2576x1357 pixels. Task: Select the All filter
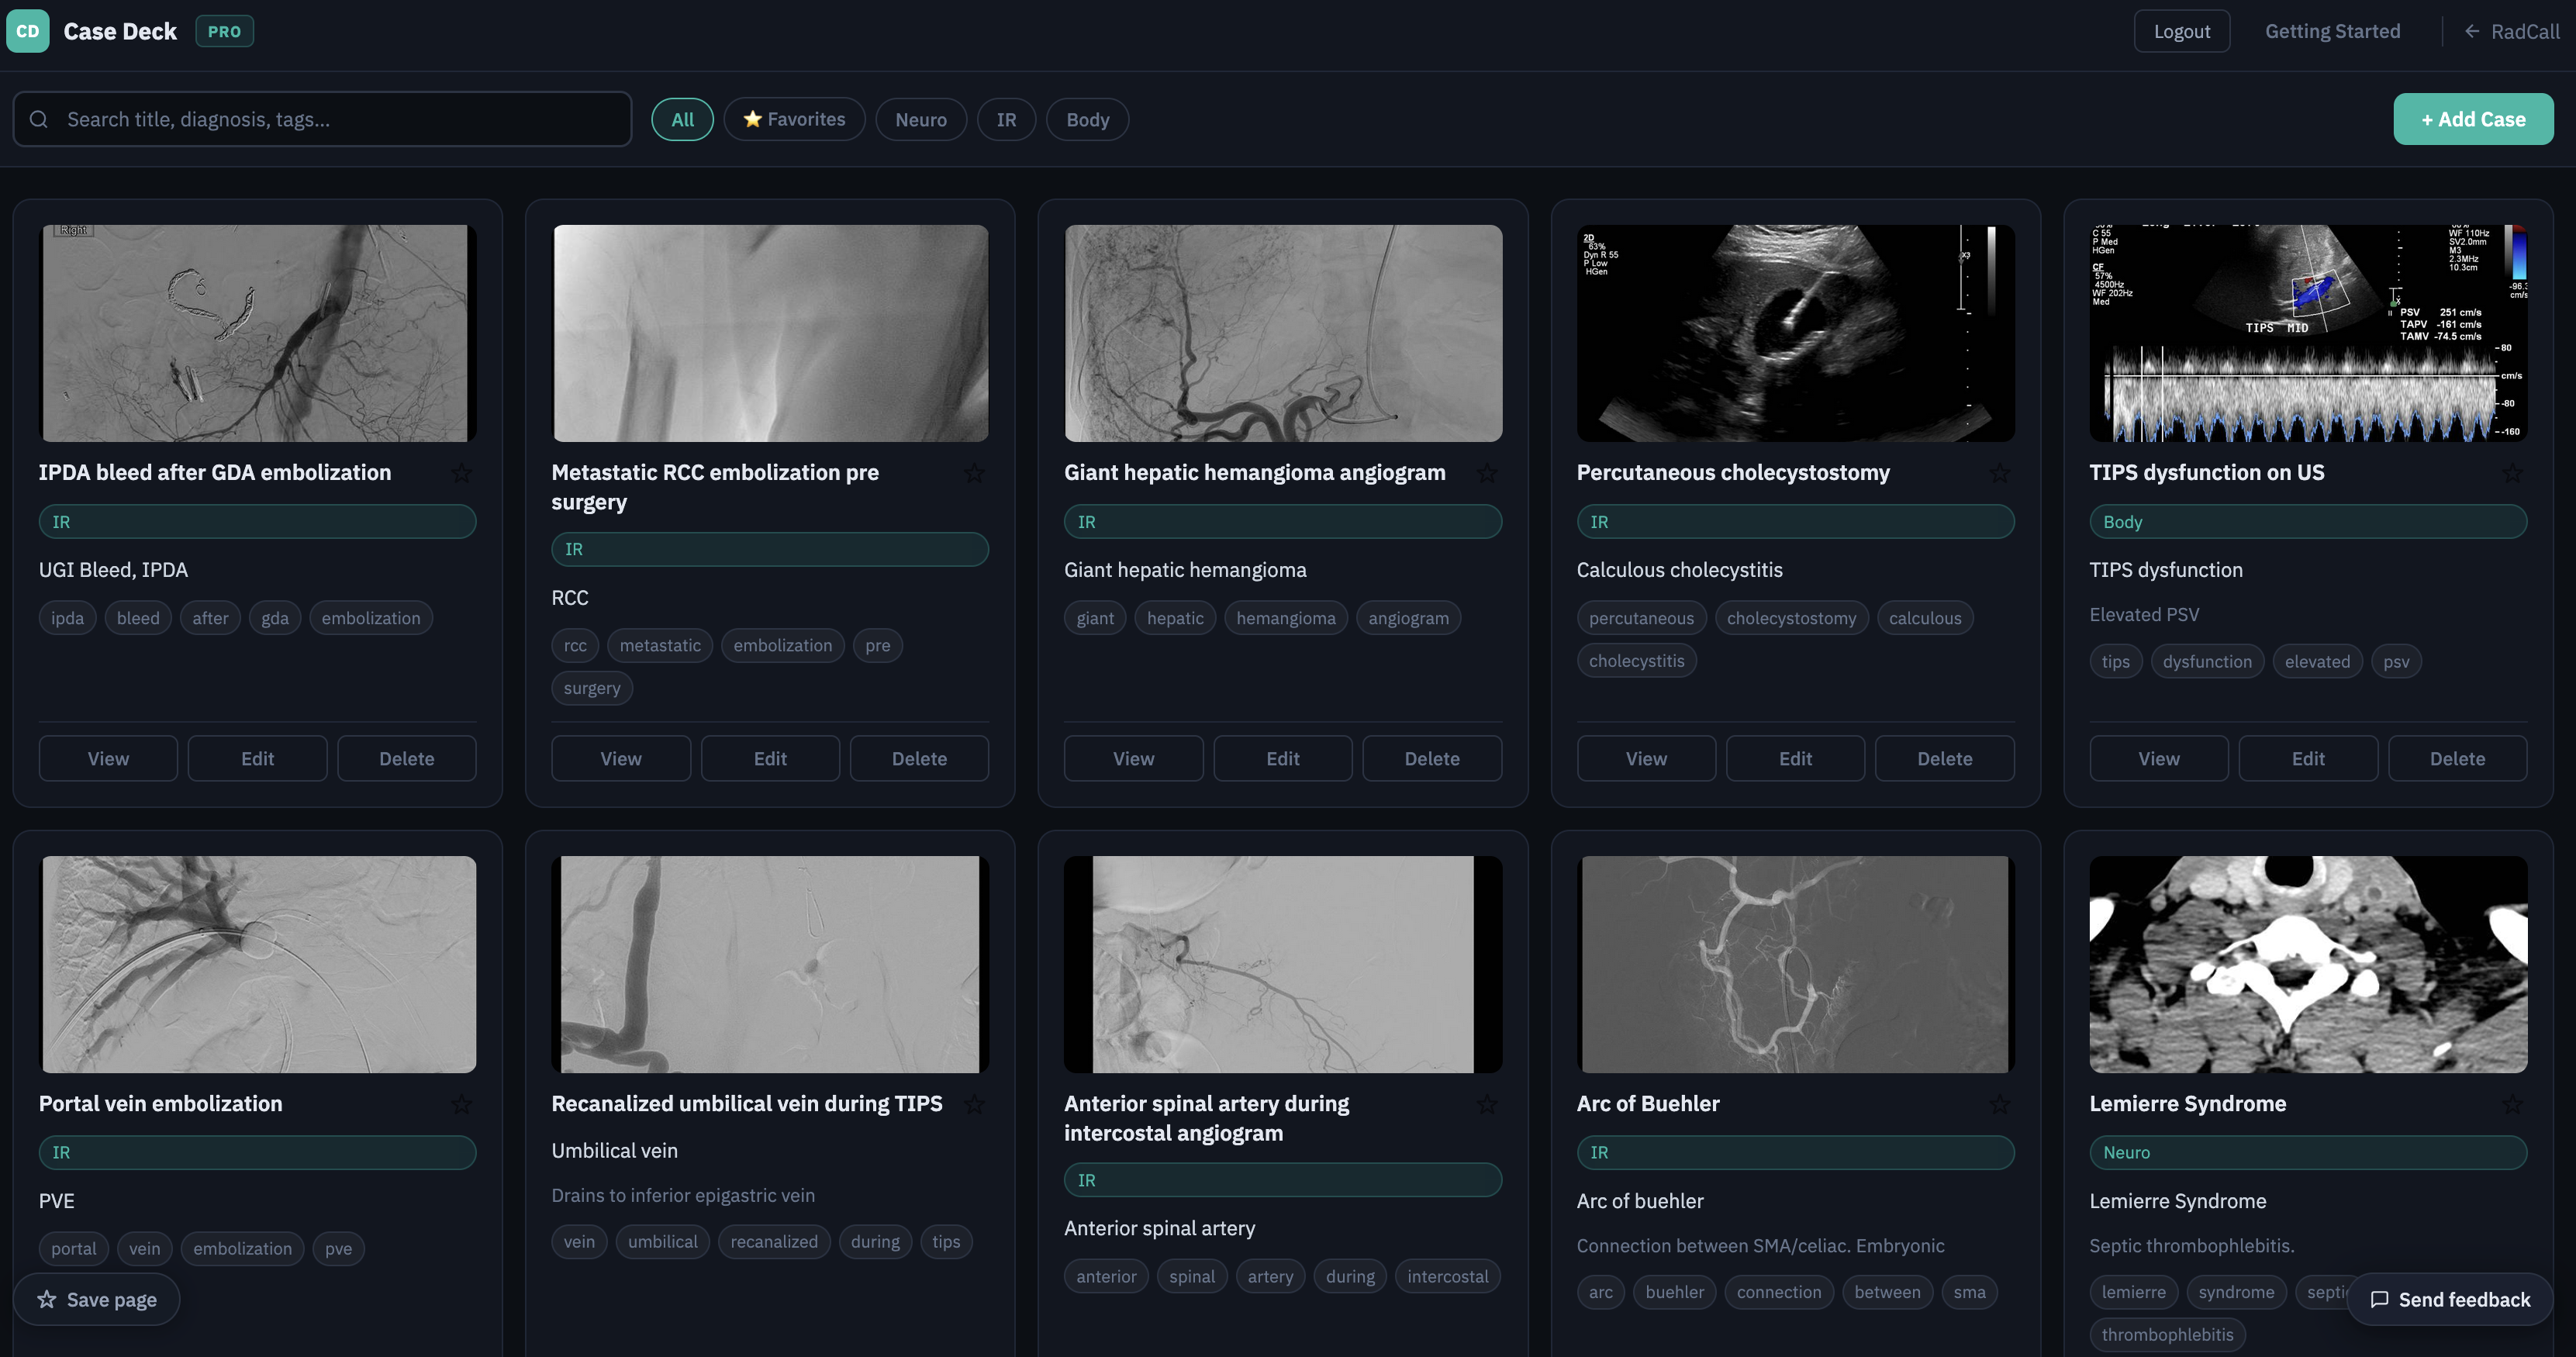point(682,119)
